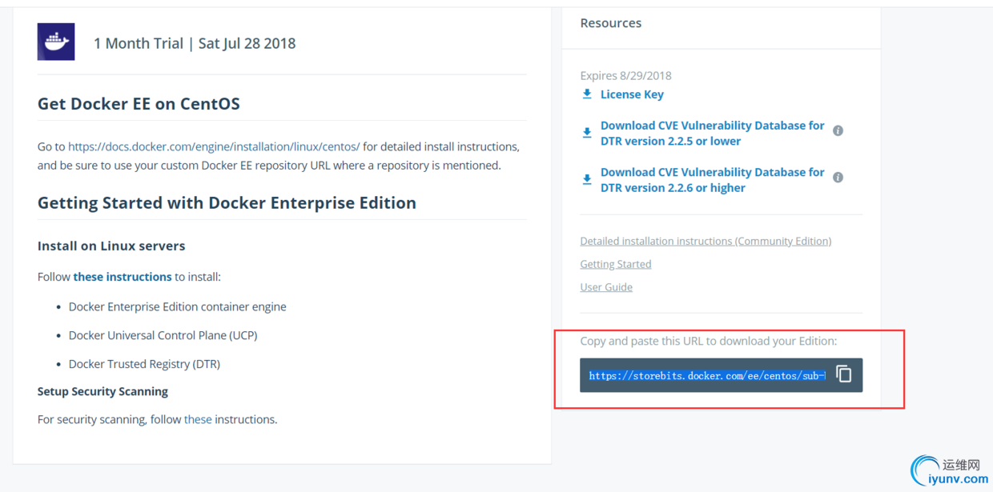Open the User Guide link
The height and width of the screenshot is (492, 993).
[x=606, y=287]
